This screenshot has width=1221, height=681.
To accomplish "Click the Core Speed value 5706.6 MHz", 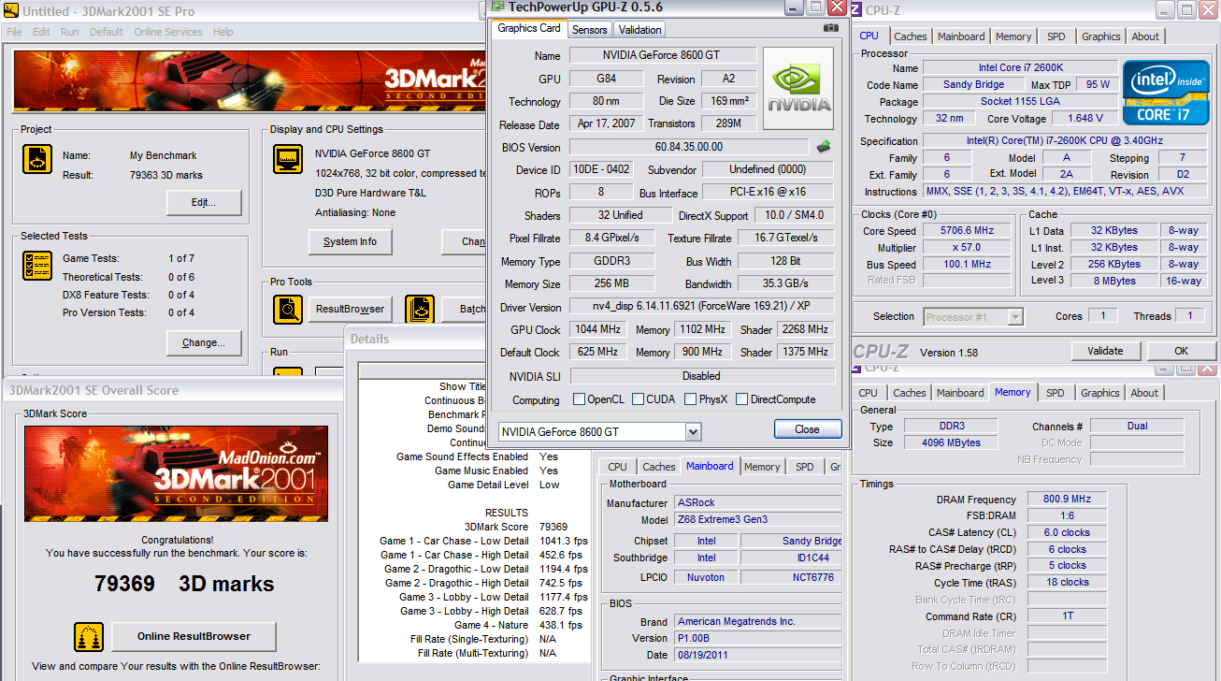I will click(968, 231).
